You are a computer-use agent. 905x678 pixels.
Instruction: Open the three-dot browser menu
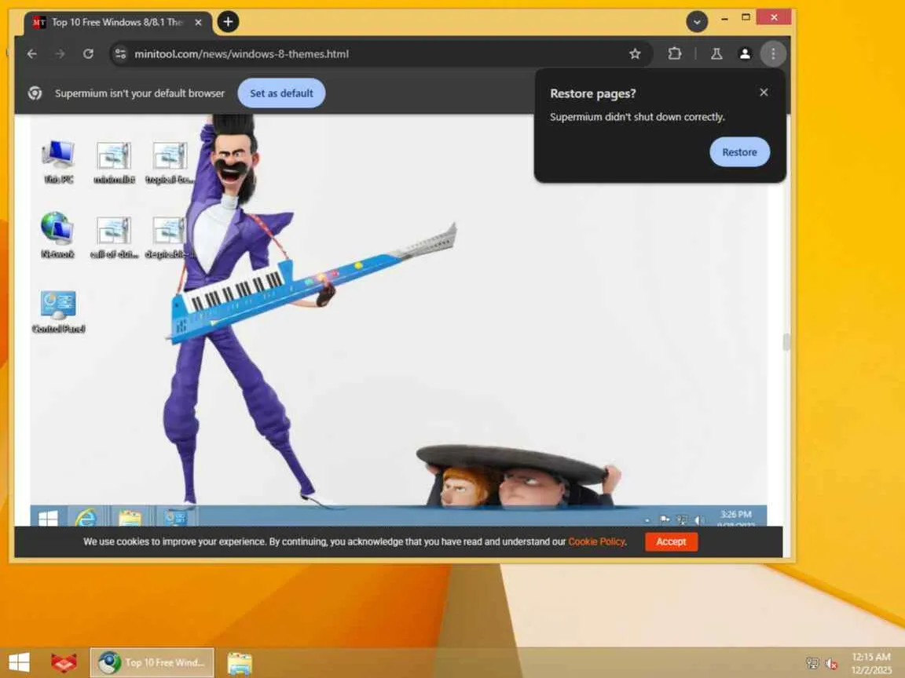773,53
